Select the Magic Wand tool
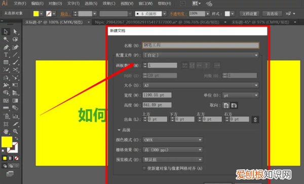This screenshot has width=304, height=184. (x=6, y=39)
